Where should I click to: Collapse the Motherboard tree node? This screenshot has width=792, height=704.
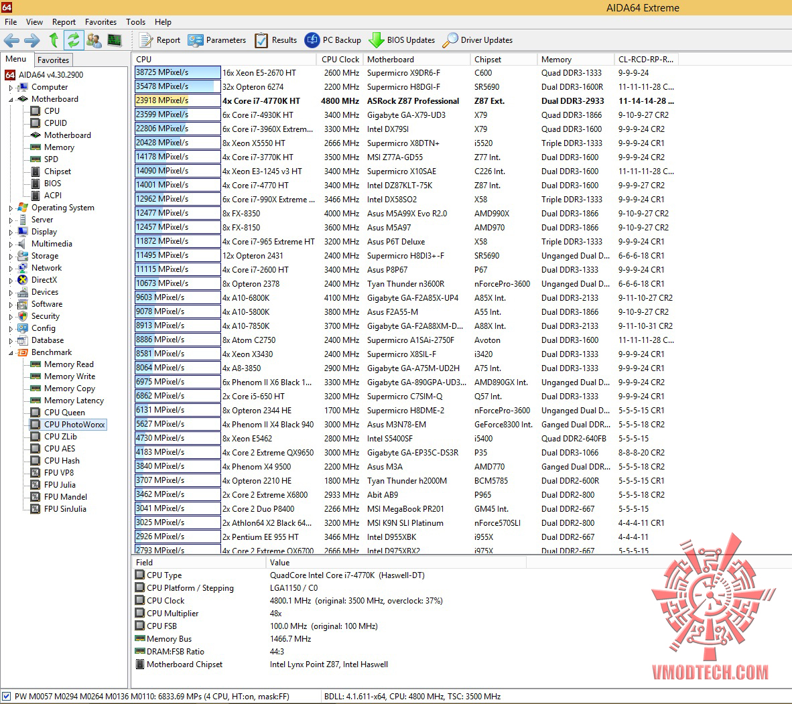11,100
